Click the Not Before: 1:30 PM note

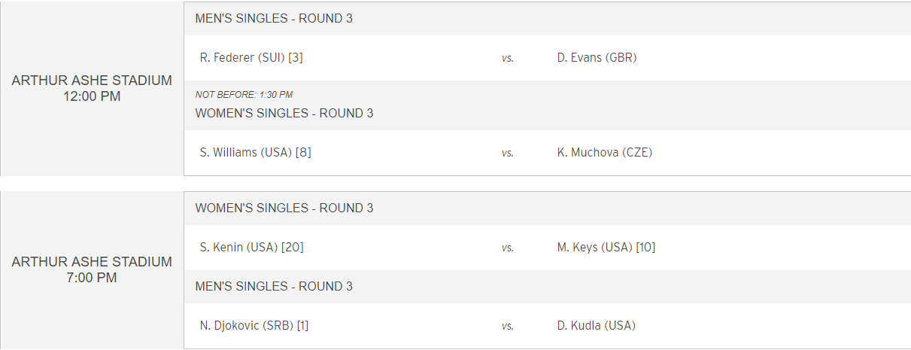point(244,95)
